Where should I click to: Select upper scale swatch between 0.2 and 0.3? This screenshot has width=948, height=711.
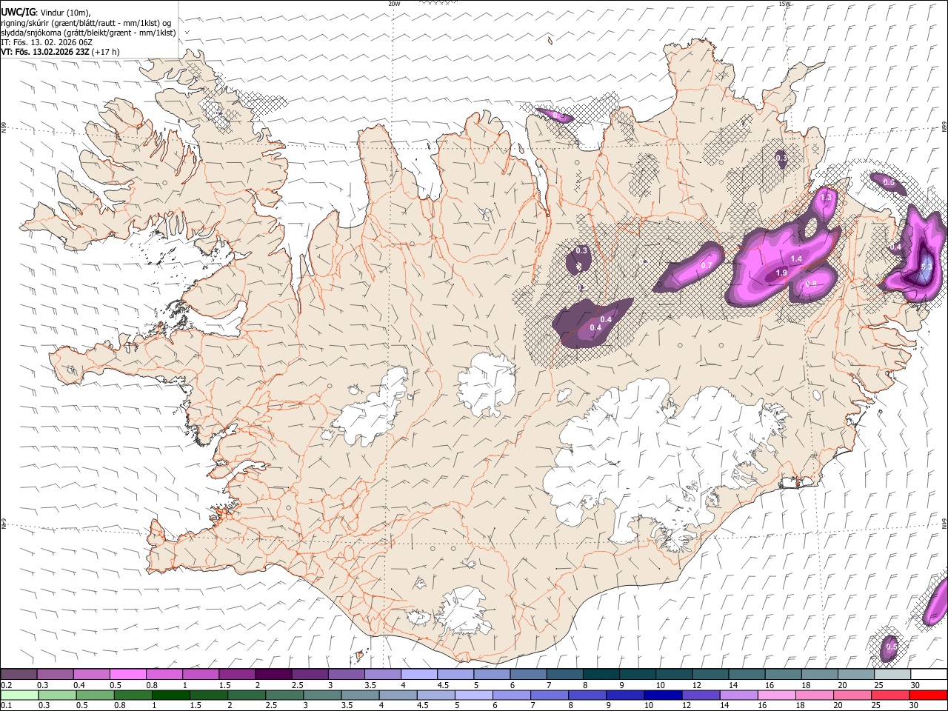[19, 674]
